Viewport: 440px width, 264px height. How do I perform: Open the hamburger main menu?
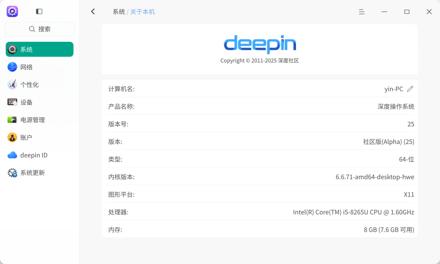click(362, 12)
